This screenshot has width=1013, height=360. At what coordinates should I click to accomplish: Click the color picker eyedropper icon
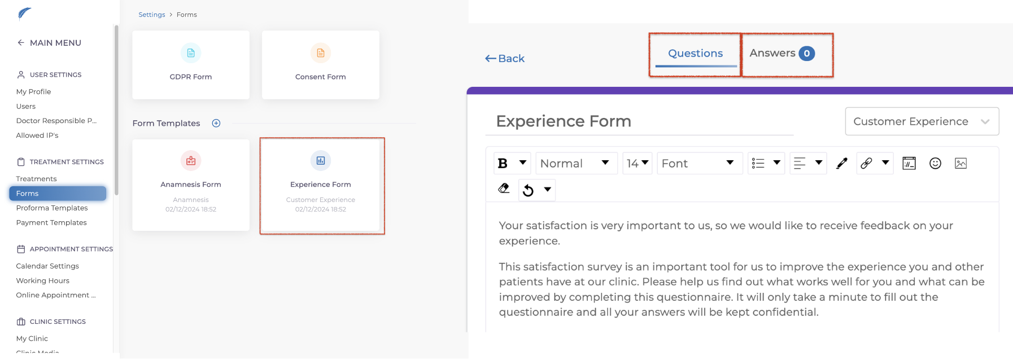pos(841,164)
